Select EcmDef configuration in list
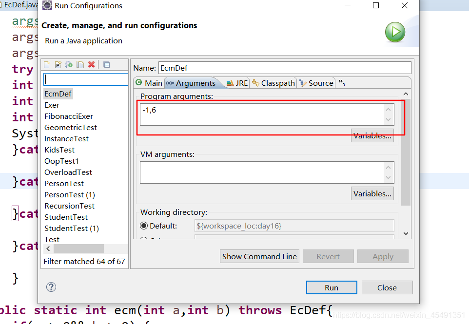Image resolution: width=469 pixels, height=324 pixels. 58,94
